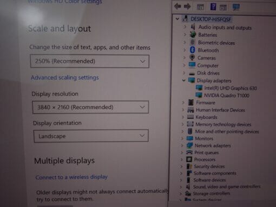Image resolution: width=276 pixels, height=207 pixels.
Task: Expand the Batteries node arrow
Action: (x=185, y=35)
